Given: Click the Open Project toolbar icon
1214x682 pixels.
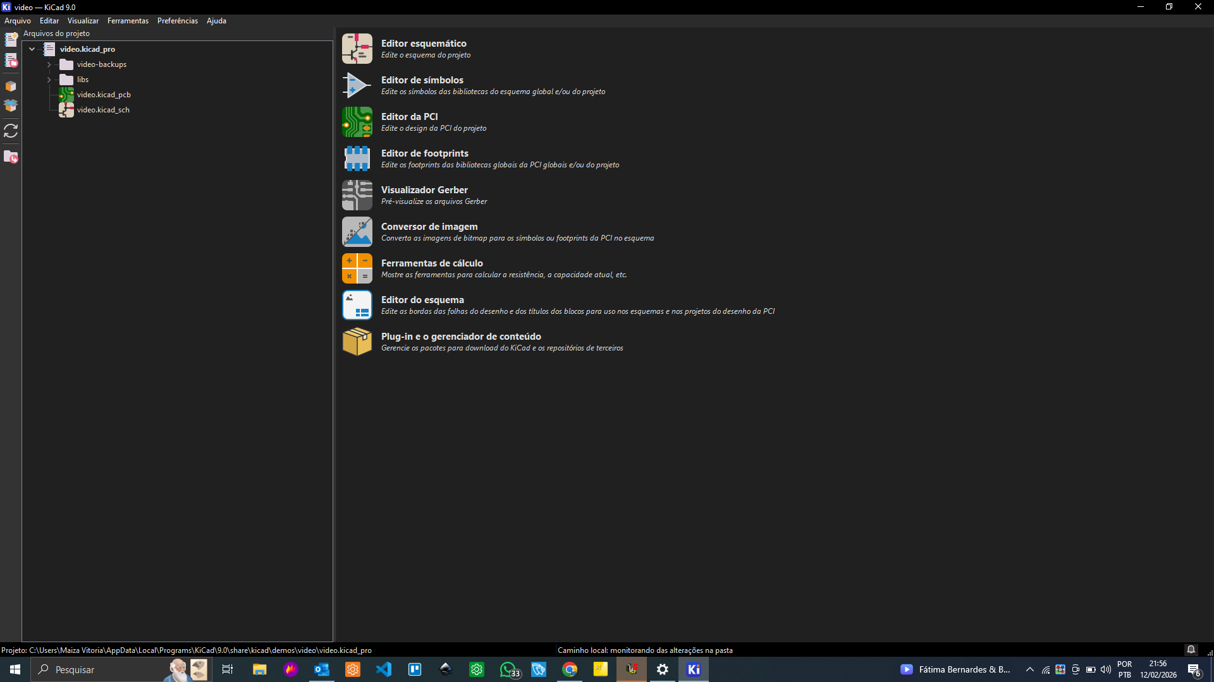Looking at the screenshot, I should (11, 61).
